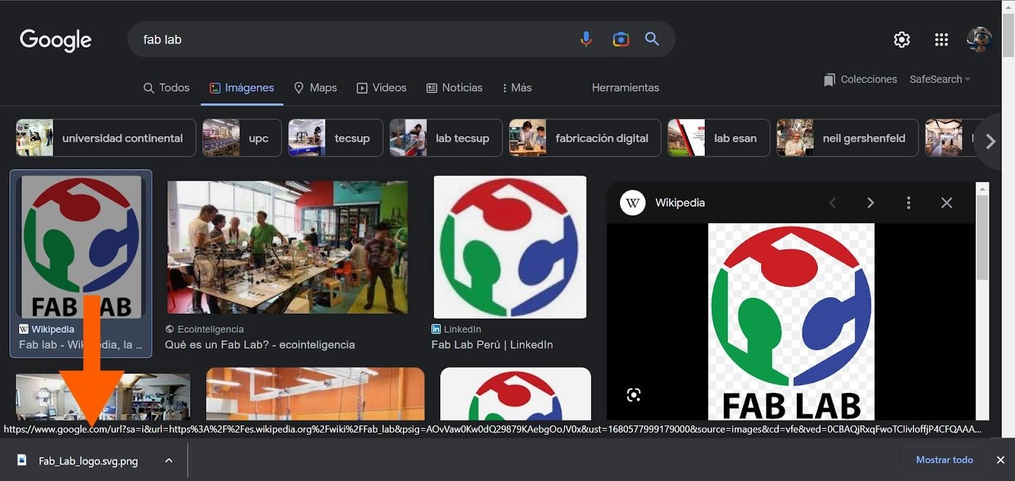Expand download item options chevron
This screenshot has width=1015, height=481.
(x=169, y=461)
